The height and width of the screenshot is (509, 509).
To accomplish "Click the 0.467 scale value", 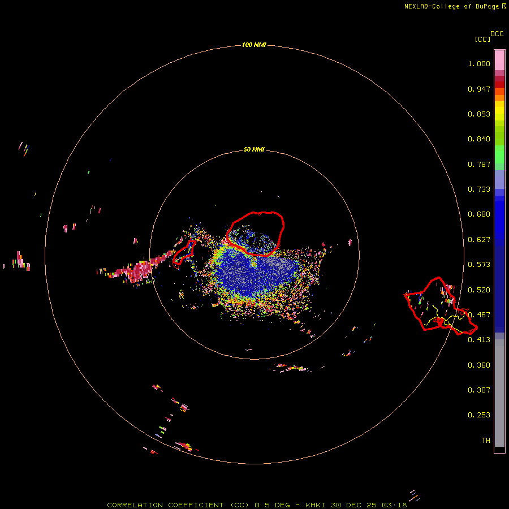I will 479,315.
